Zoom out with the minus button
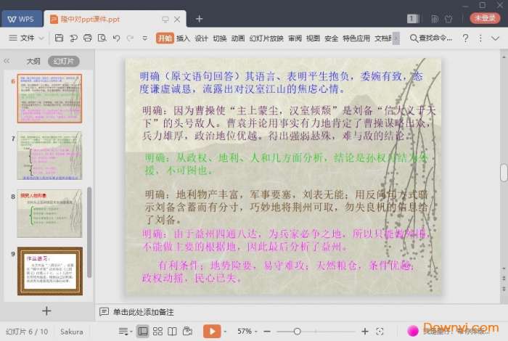508x341 pixels. point(267,332)
